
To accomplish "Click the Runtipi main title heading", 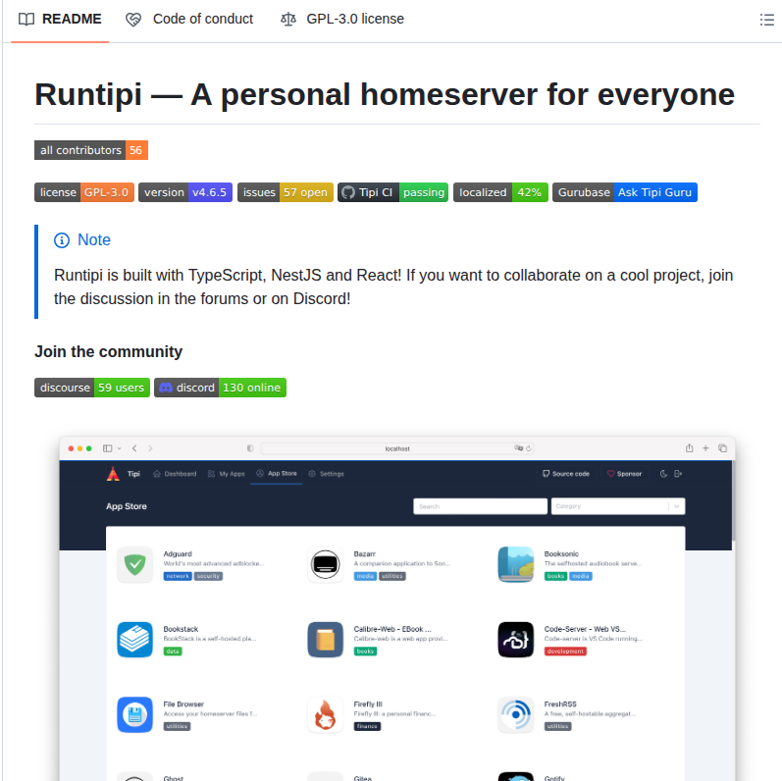I will [x=385, y=94].
